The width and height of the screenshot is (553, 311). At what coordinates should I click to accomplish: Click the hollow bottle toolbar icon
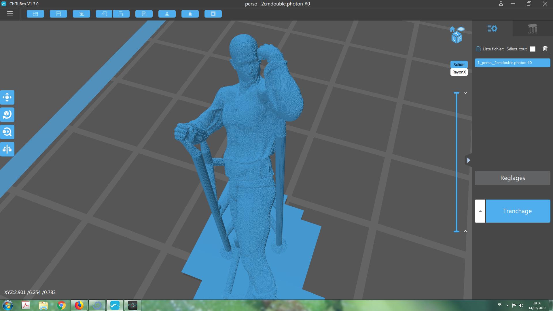coord(190,14)
